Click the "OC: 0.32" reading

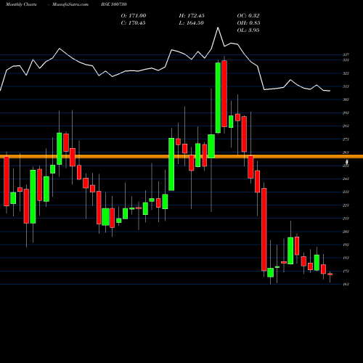248,15
